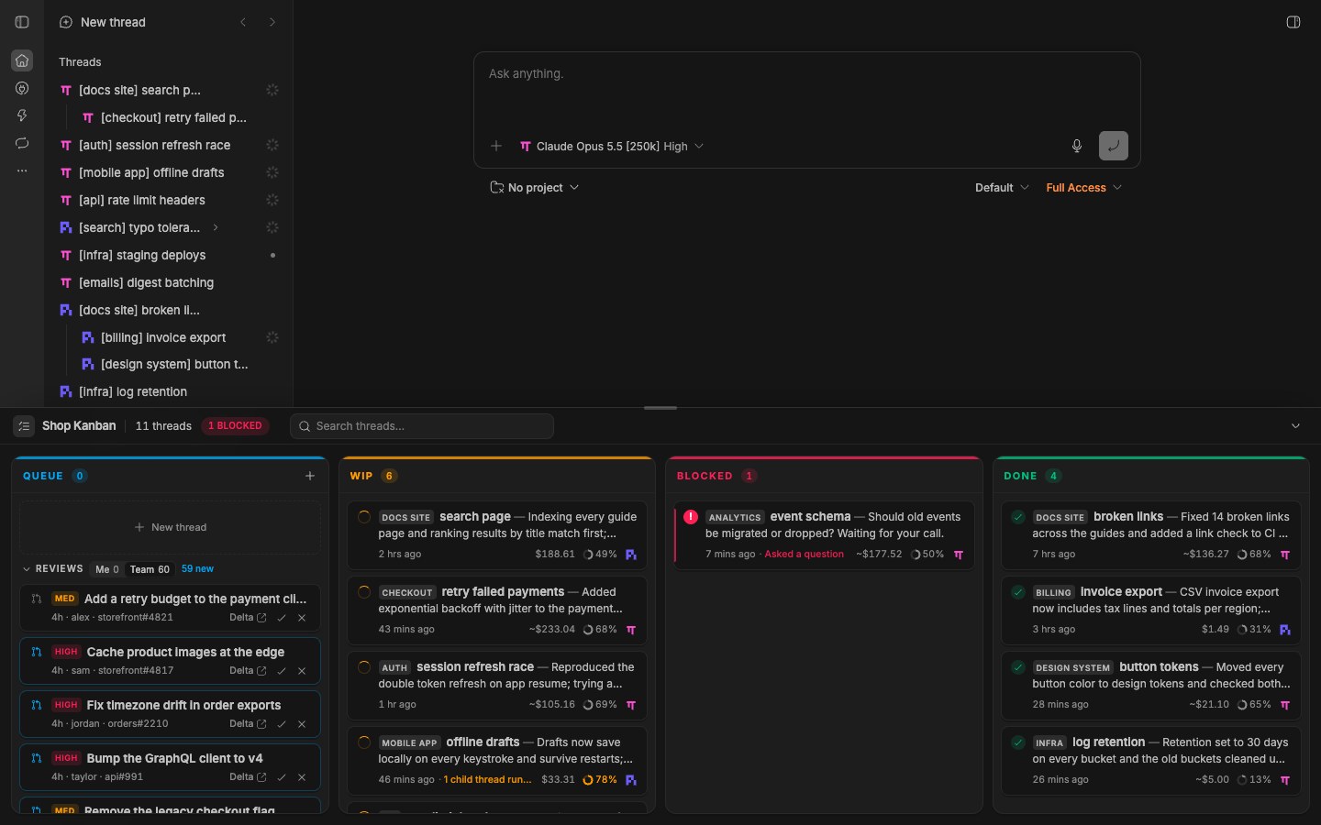Toggle the left sidebar panel icon

pyautogui.click(x=22, y=22)
